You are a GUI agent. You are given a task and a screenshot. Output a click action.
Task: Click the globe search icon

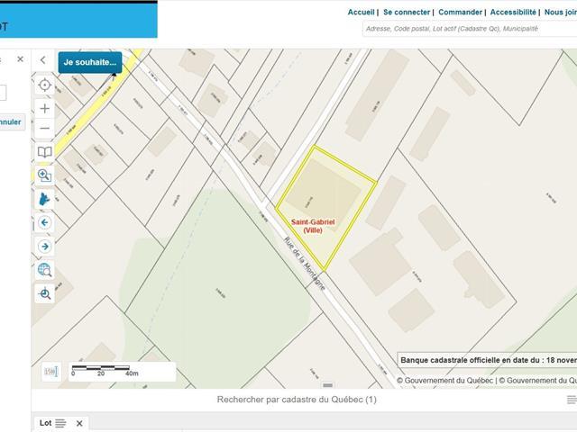click(44, 269)
